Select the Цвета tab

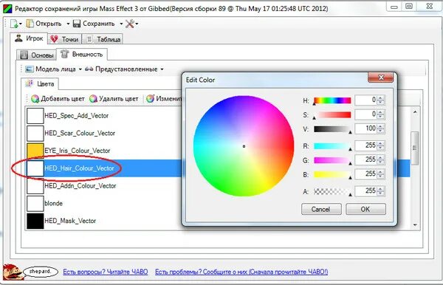point(40,84)
